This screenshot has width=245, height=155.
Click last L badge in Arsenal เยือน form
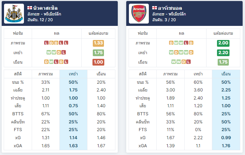(x=188, y=62)
